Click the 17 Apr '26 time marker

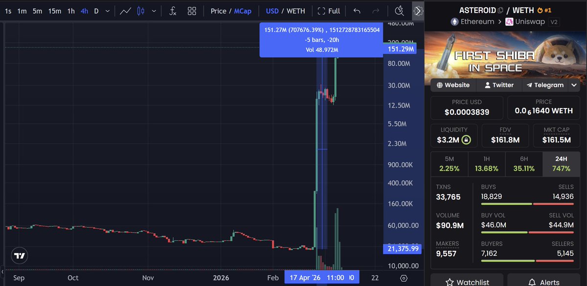322,277
